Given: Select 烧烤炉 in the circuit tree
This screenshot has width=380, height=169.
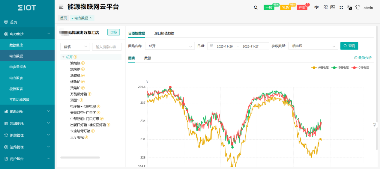Looking at the screenshot, I should point(75,69).
